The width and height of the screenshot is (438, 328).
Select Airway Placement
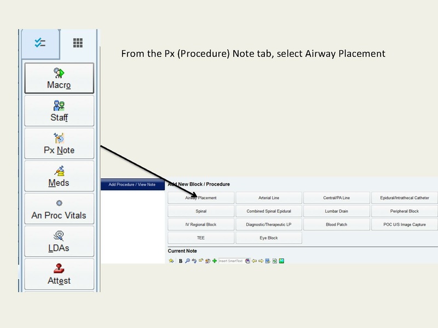pyautogui.click(x=200, y=197)
